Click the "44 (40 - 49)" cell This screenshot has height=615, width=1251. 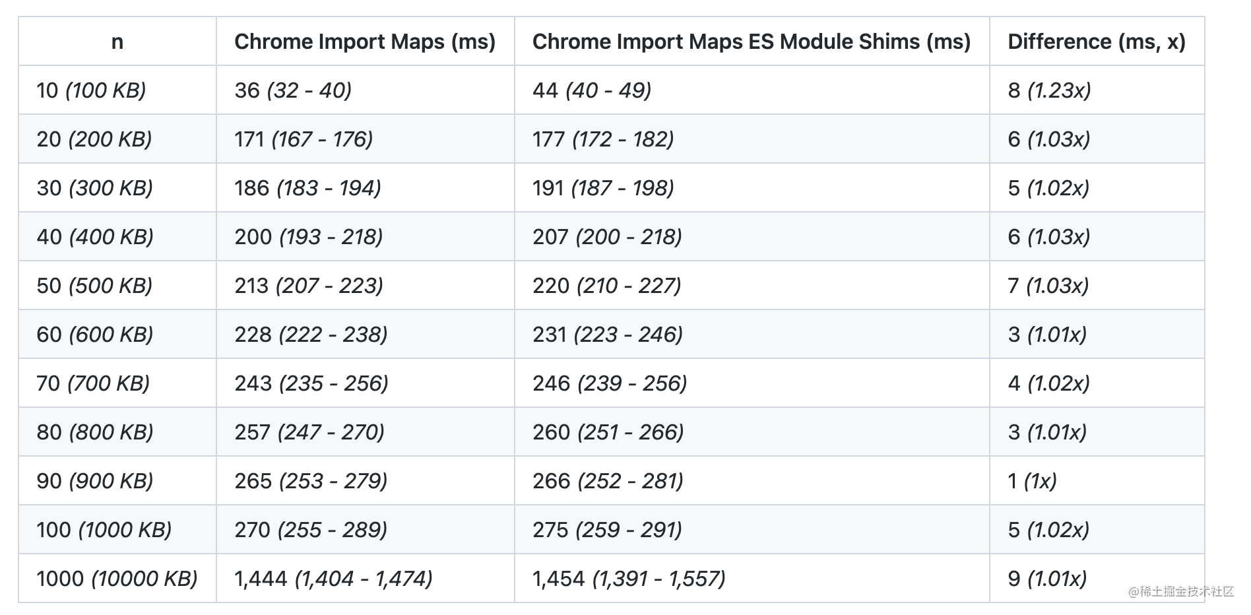click(x=592, y=90)
